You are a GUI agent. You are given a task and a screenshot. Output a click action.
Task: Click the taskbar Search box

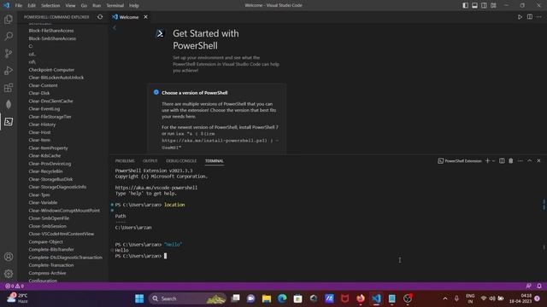tap(188, 298)
